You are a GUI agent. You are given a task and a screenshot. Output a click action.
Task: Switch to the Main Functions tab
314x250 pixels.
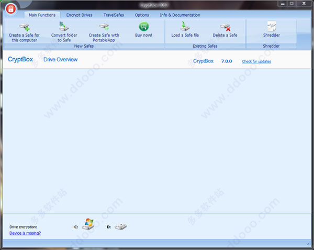(42, 15)
